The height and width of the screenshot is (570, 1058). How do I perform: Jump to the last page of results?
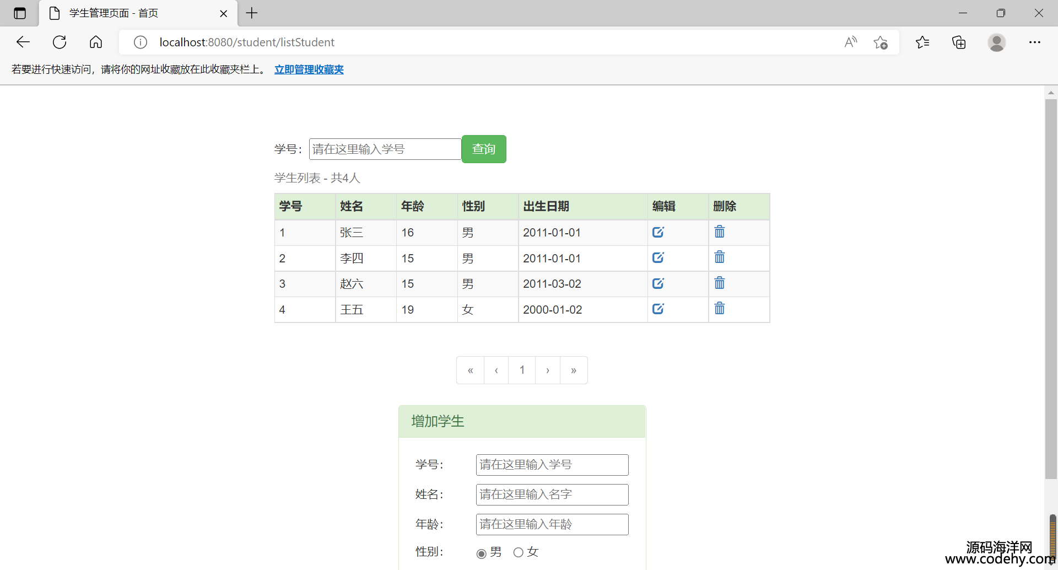pyautogui.click(x=574, y=370)
